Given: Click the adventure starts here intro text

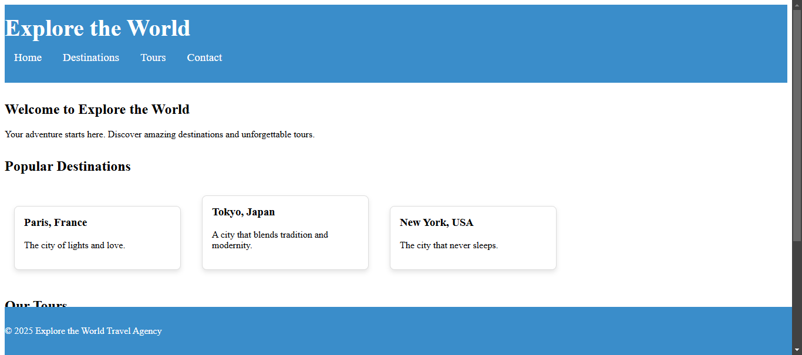Looking at the screenshot, I should pyautogui.click(x=159, y=134).
